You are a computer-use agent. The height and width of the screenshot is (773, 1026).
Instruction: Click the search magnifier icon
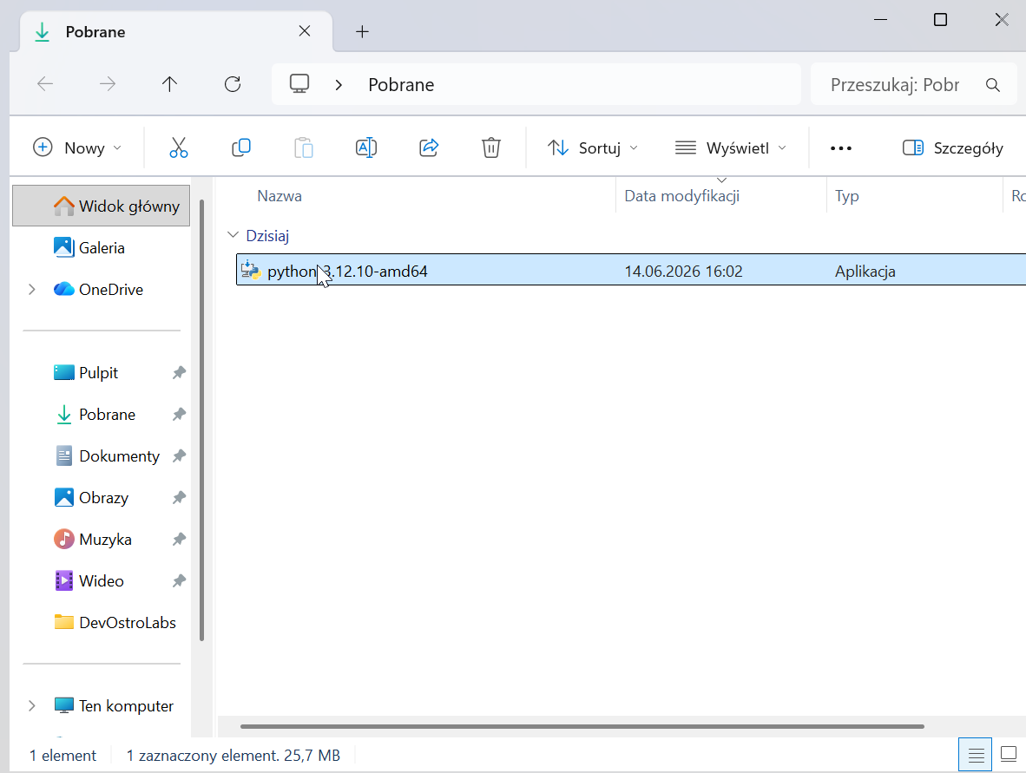(x=993, y=85)
